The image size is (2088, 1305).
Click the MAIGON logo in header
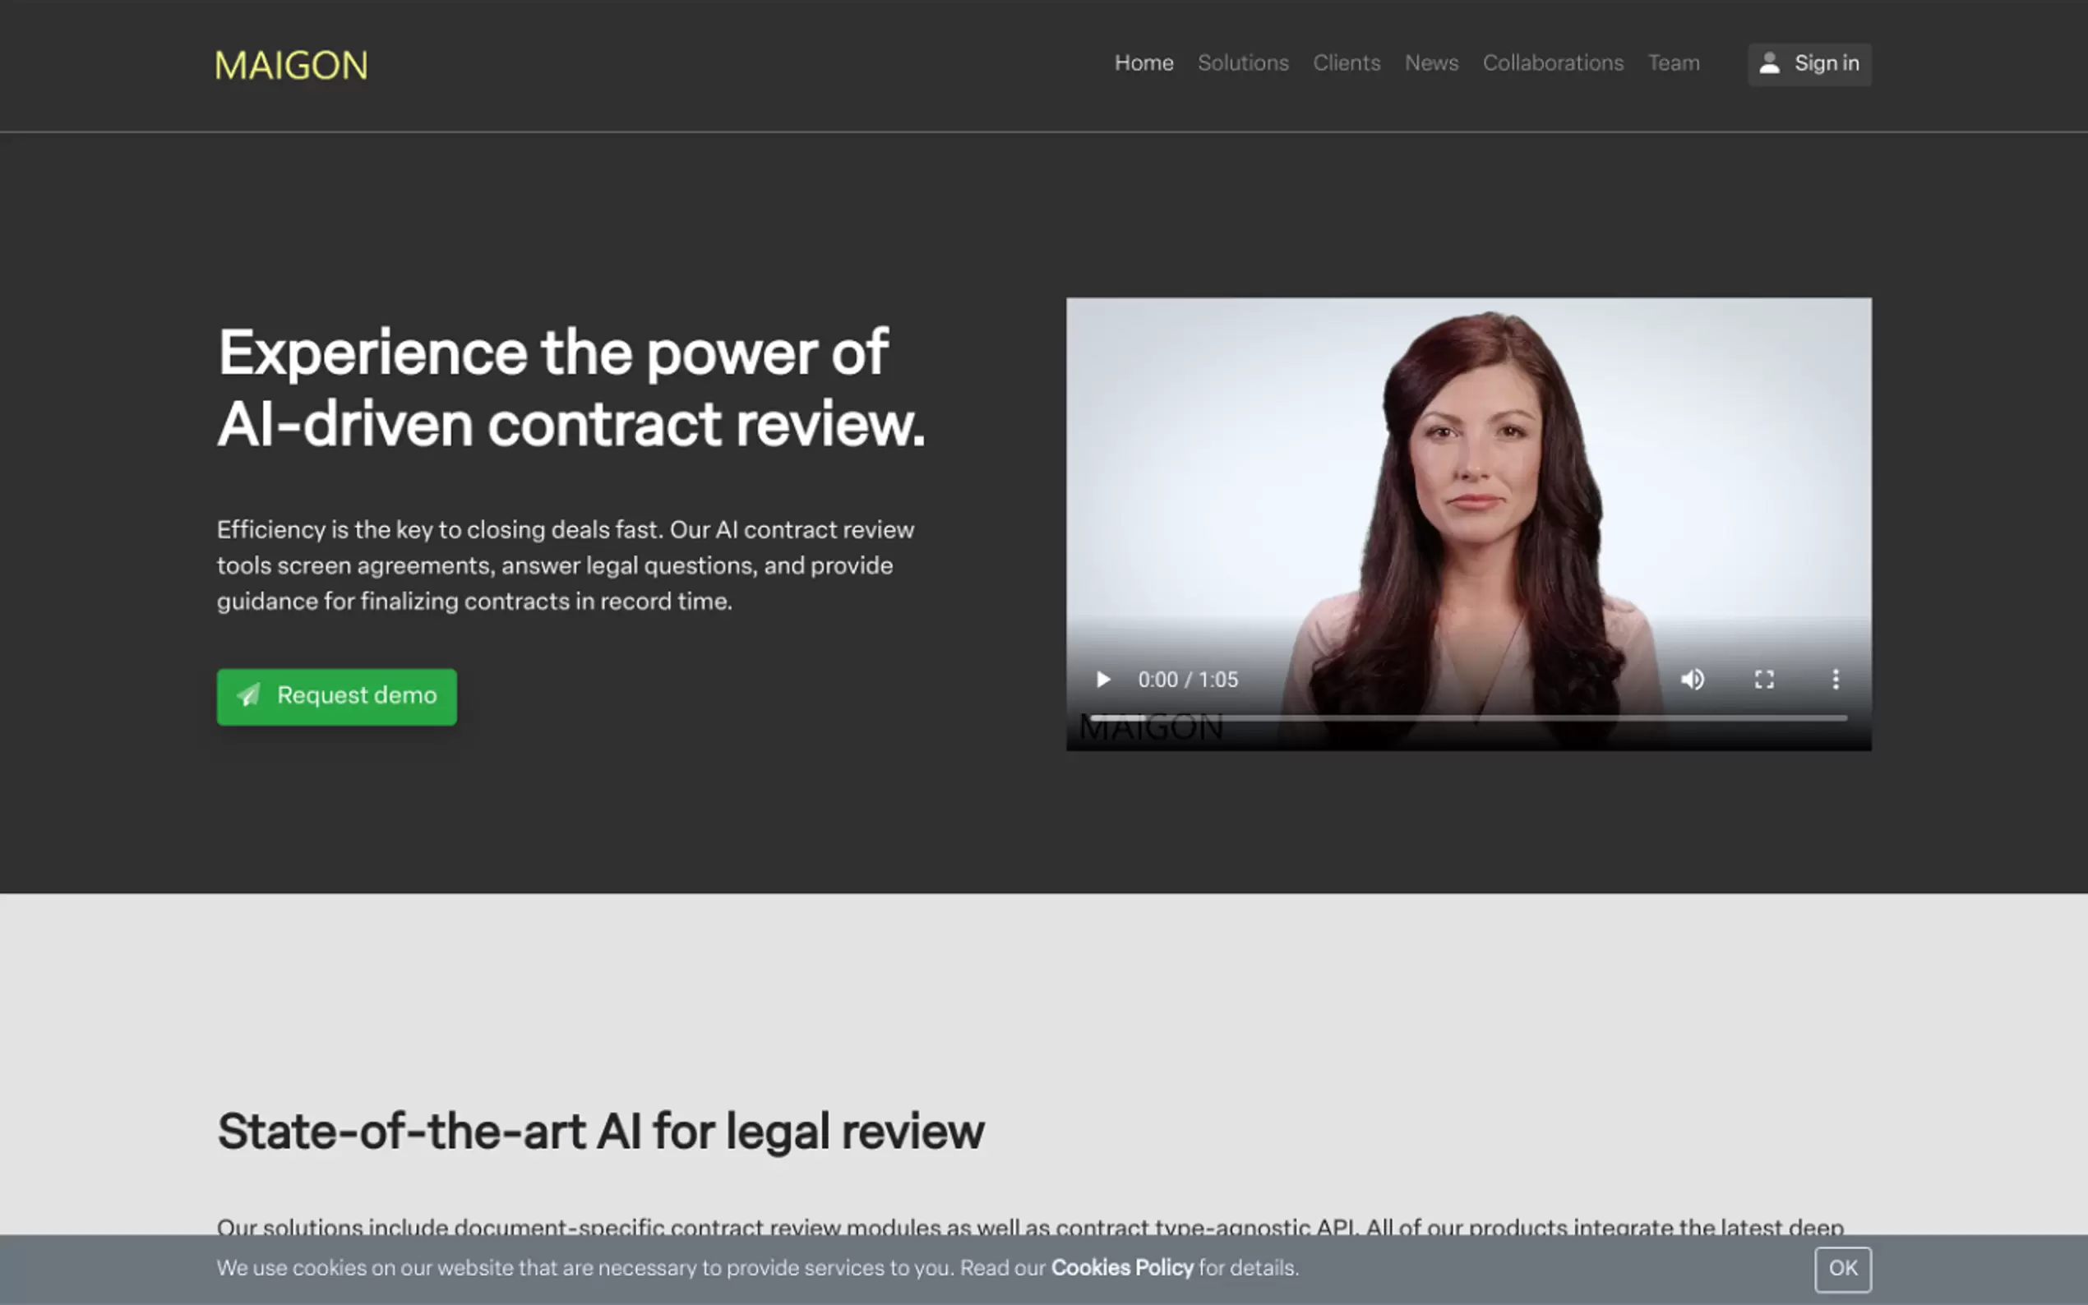pos(292,66)
